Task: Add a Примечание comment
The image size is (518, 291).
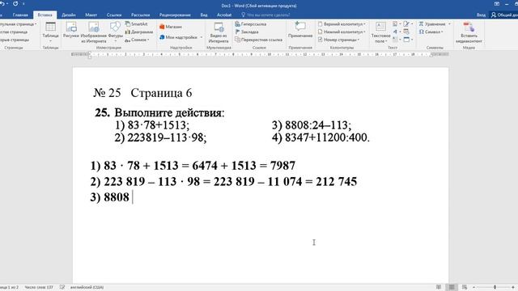Action: click(300, 30)
